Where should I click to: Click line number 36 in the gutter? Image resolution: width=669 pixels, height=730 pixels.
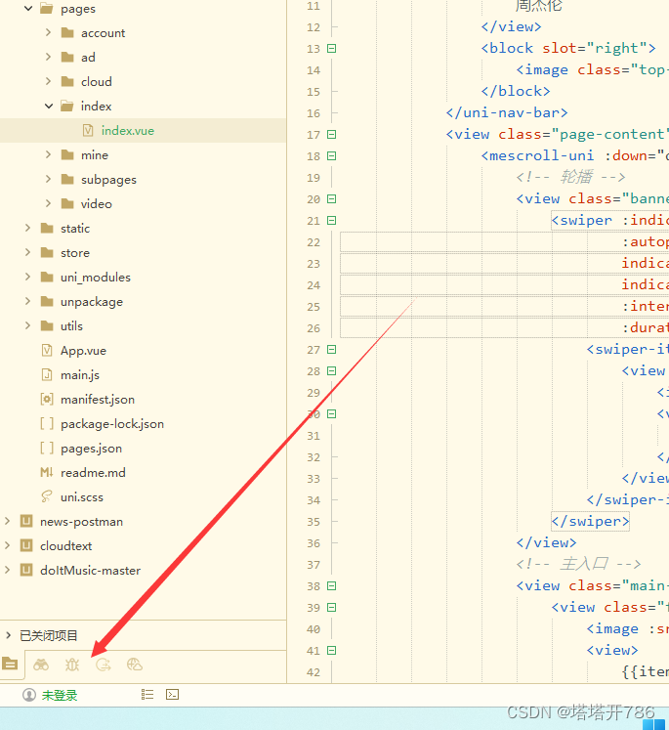point(314,543)
